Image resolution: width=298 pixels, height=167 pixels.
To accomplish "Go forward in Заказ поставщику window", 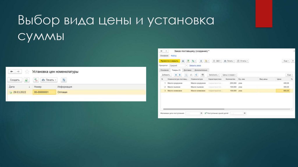I will pyautogui.click(x=166, y=51).
